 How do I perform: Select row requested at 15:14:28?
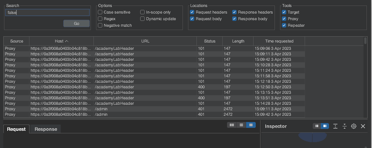(154, 103)
